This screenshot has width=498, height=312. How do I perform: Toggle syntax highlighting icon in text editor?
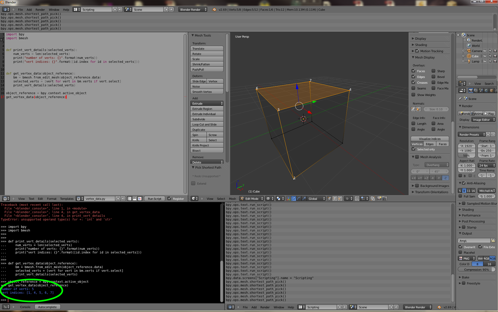tap(140, 199)
